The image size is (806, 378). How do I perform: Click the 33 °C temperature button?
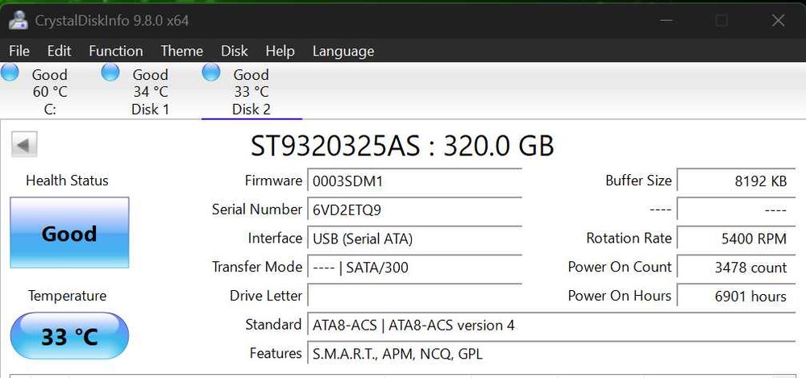tap(69, 336)
